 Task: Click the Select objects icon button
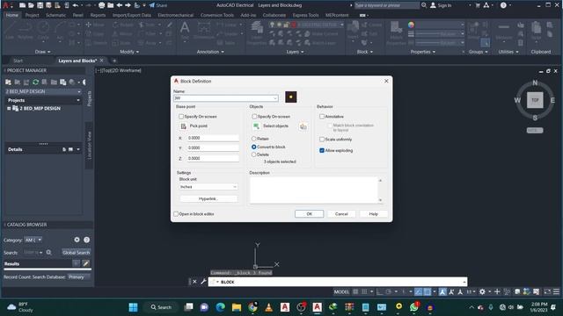[256, 126]
